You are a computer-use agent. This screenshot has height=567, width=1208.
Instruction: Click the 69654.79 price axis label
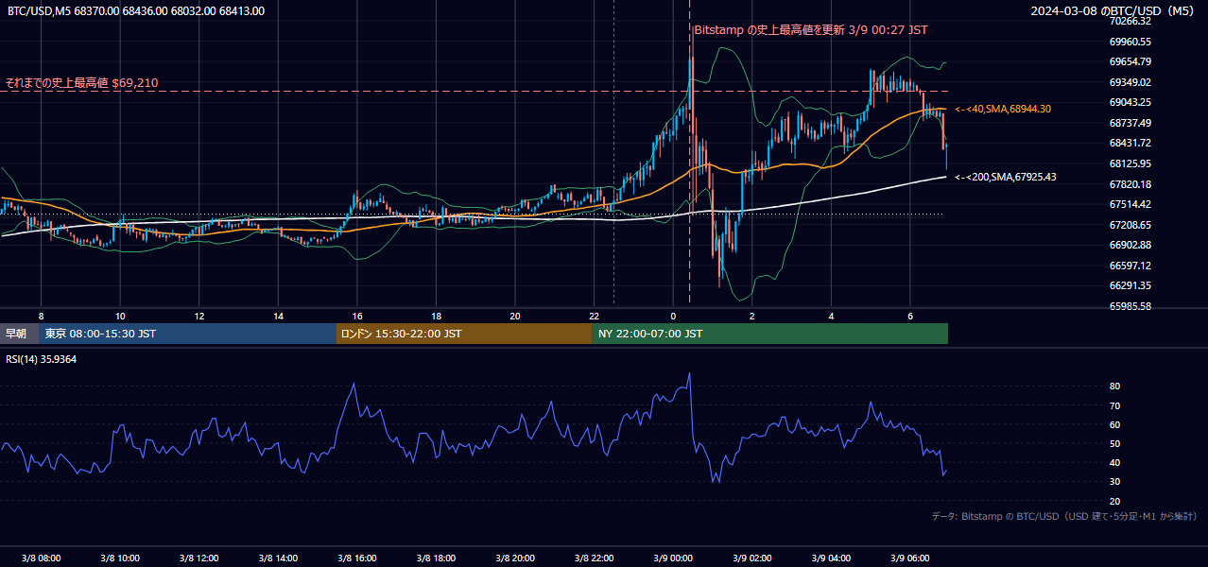(1130, 62)
